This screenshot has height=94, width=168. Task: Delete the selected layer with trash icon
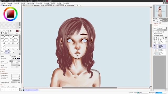point(161,40)
